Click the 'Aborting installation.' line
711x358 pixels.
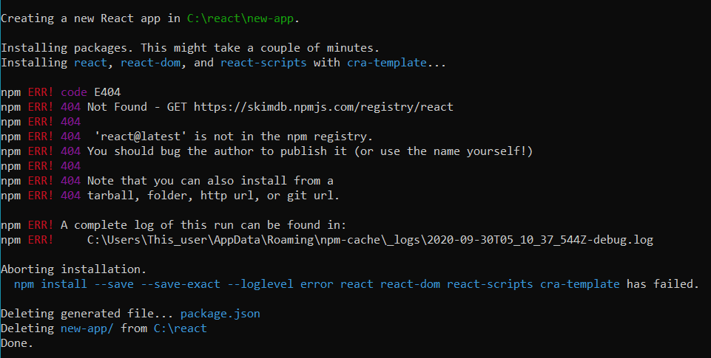coord(73,269)
